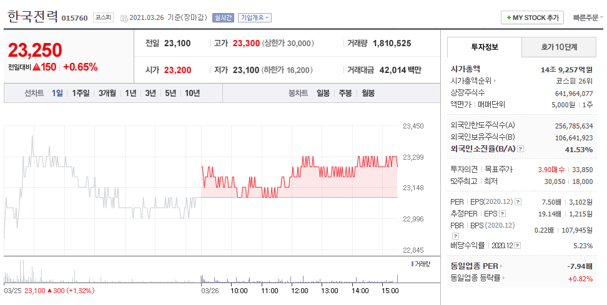Click the 동일업종 PER value -7.94배

580,267
